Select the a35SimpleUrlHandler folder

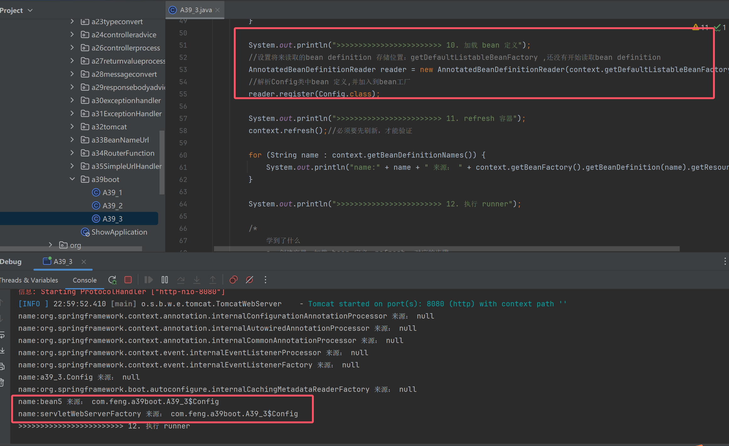pyautogui.click(x=121, y=166)
